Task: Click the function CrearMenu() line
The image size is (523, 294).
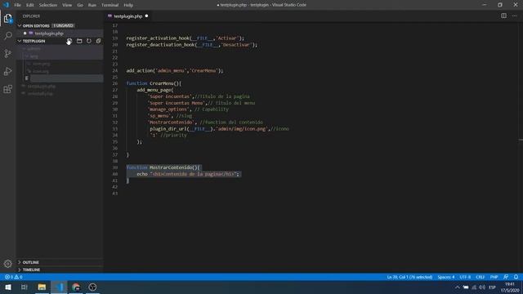Action: [154, 83]
